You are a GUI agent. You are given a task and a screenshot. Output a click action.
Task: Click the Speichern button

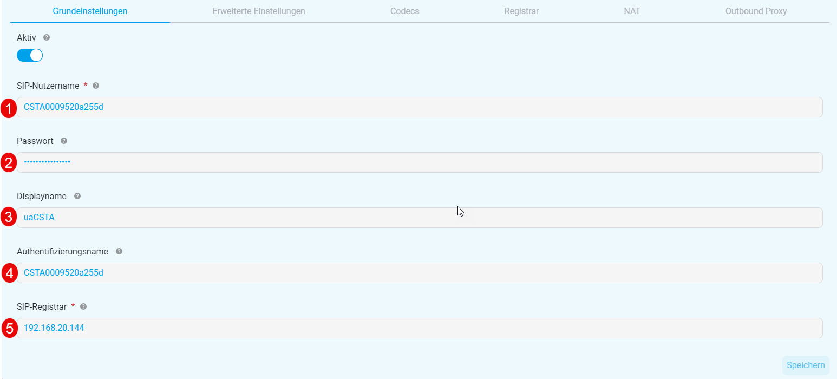point(806,365)
